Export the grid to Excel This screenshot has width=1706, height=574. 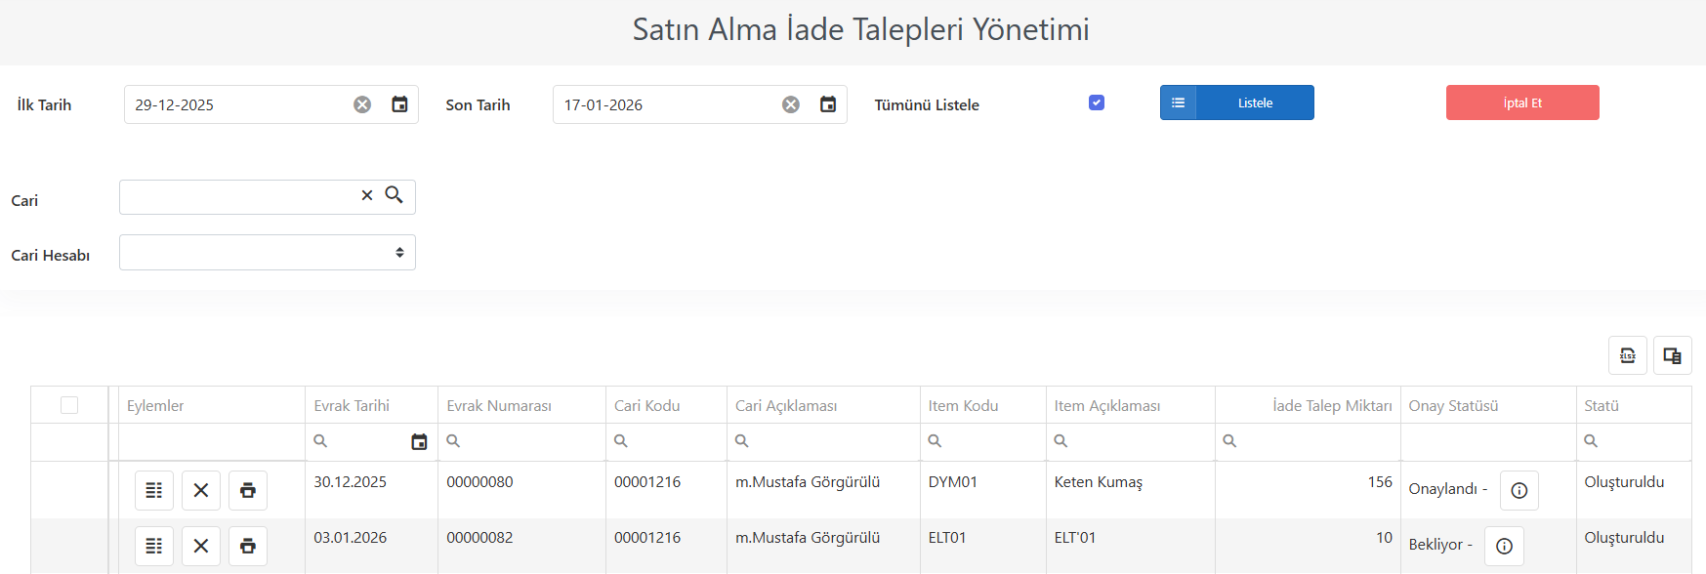pyautogui.click(x=1628, y=355)
